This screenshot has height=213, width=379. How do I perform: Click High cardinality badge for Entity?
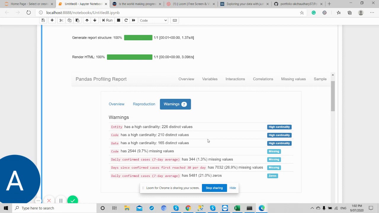(279, 127)
